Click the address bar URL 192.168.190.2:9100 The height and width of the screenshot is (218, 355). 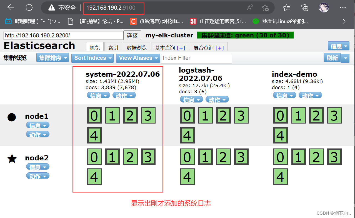(x=111, y=8)
